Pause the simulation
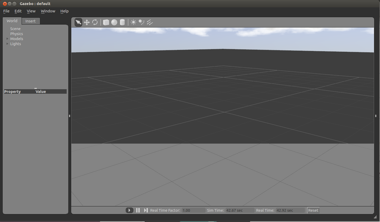Viewport: 380px width, 222px height. pyautogui.click(x=138, y=210)
